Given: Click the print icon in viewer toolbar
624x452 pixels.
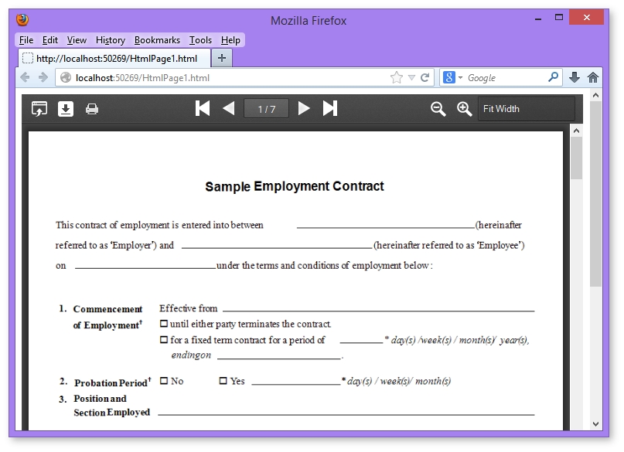Looking at the screenshot, I should click(92, 108).
